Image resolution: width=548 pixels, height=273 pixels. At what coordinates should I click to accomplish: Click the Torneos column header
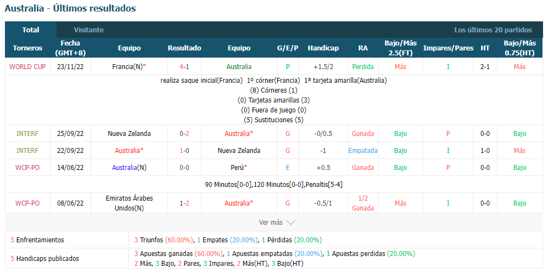click(x=27, y=48)
